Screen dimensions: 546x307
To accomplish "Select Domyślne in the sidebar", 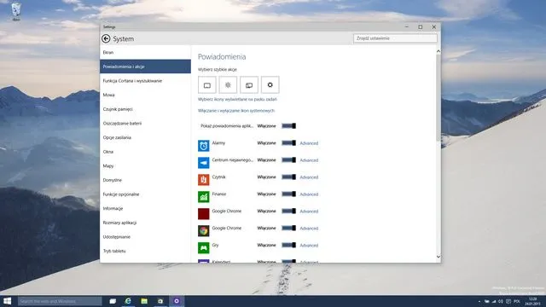I will pos(145,180).
